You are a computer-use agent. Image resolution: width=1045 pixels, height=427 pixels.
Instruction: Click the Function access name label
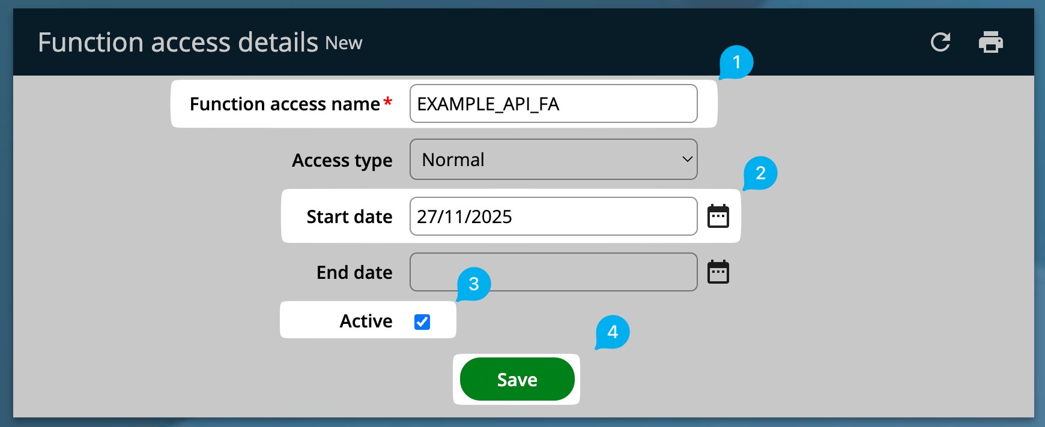(285, 104)
